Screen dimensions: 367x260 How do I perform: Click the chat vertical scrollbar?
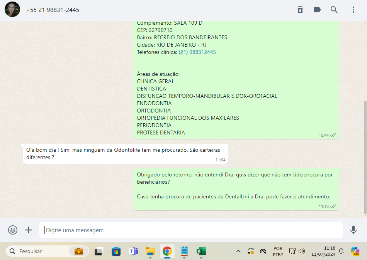pyautogui.click(x=365, y=158)
